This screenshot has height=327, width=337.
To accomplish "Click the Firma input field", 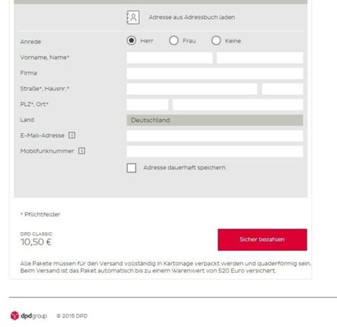I will [215, 73].
